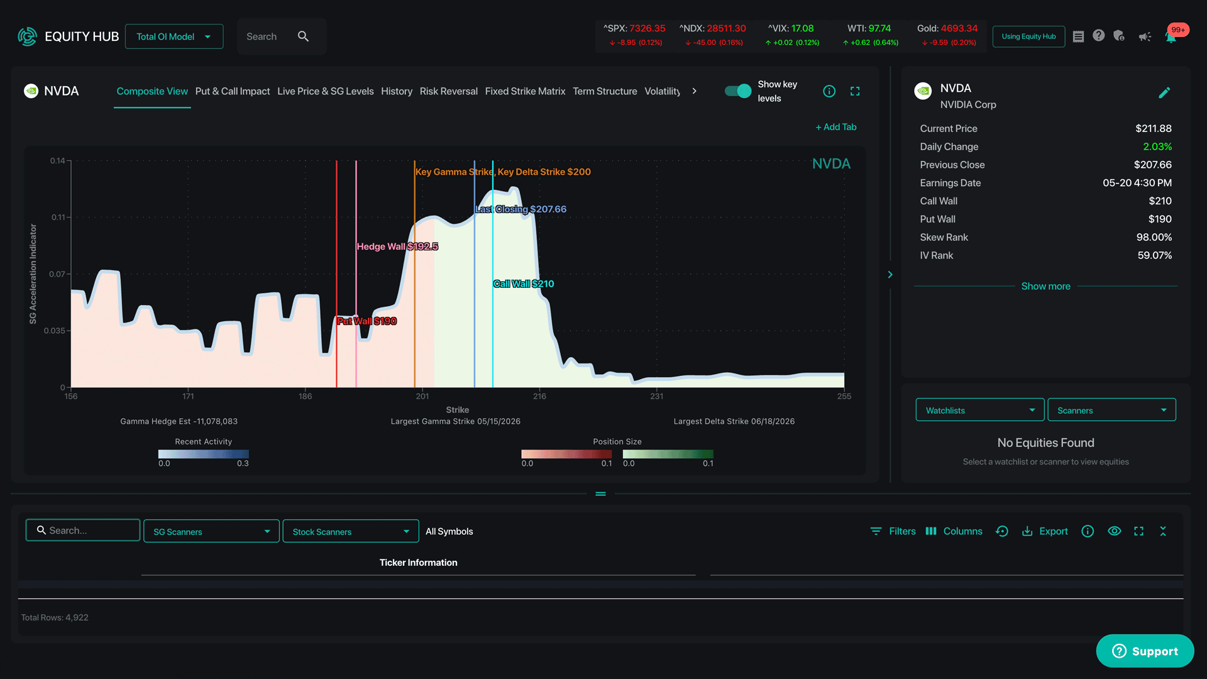This screenshot has width=1207, height=679.
Task: Click the Ticker Information column header
Action: click(x=418, y=563)
